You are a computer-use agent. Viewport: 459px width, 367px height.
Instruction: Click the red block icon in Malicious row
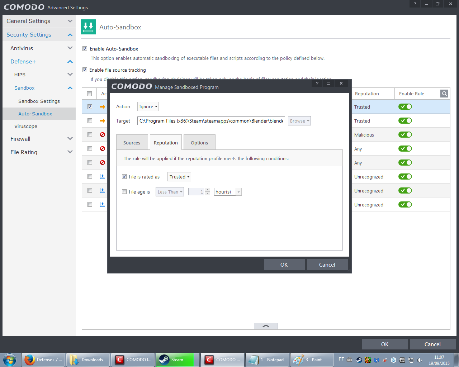(x=103, y=134)
